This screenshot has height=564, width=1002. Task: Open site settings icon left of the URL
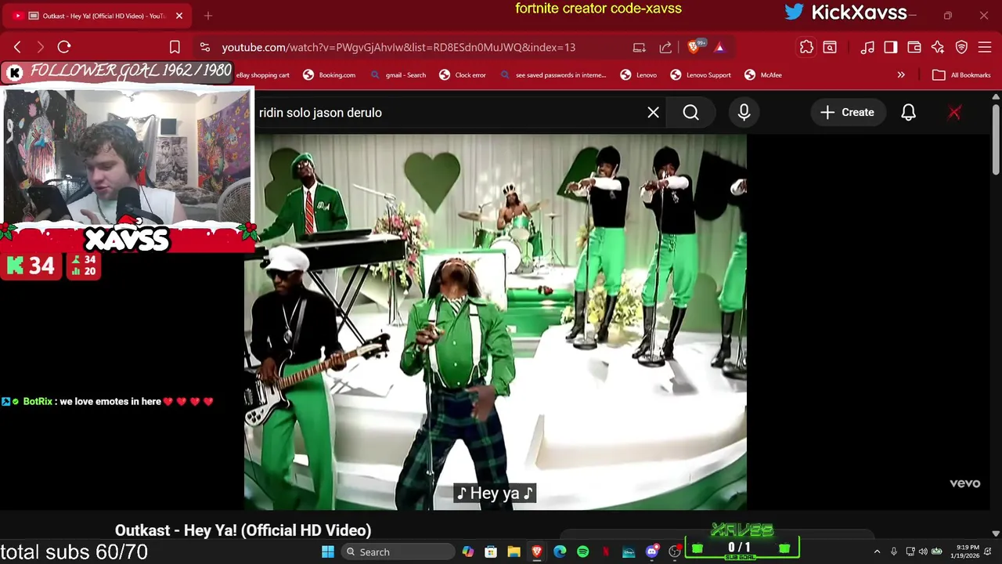(x=204, y=47)
